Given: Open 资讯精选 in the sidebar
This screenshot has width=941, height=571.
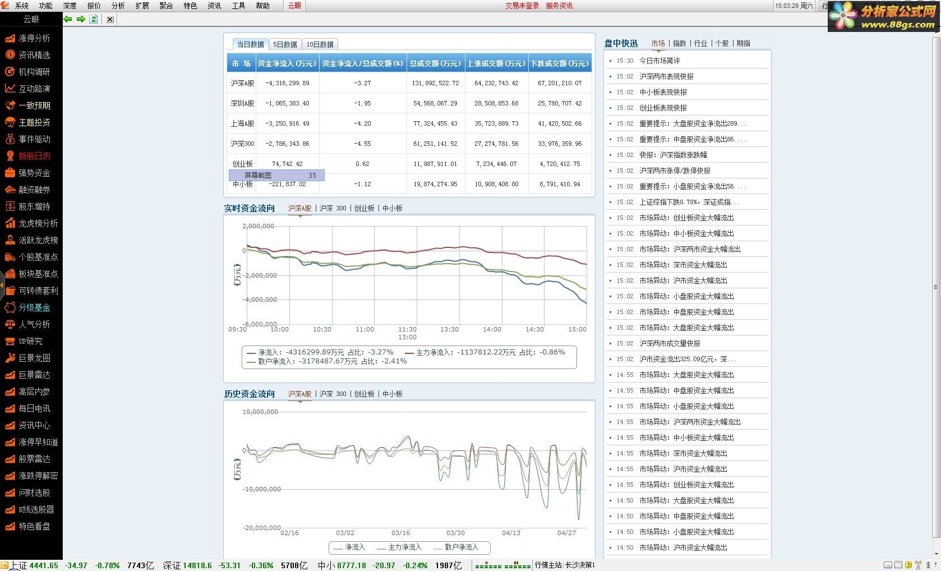Looking at the screenshot, I should [x=28, y=55].
